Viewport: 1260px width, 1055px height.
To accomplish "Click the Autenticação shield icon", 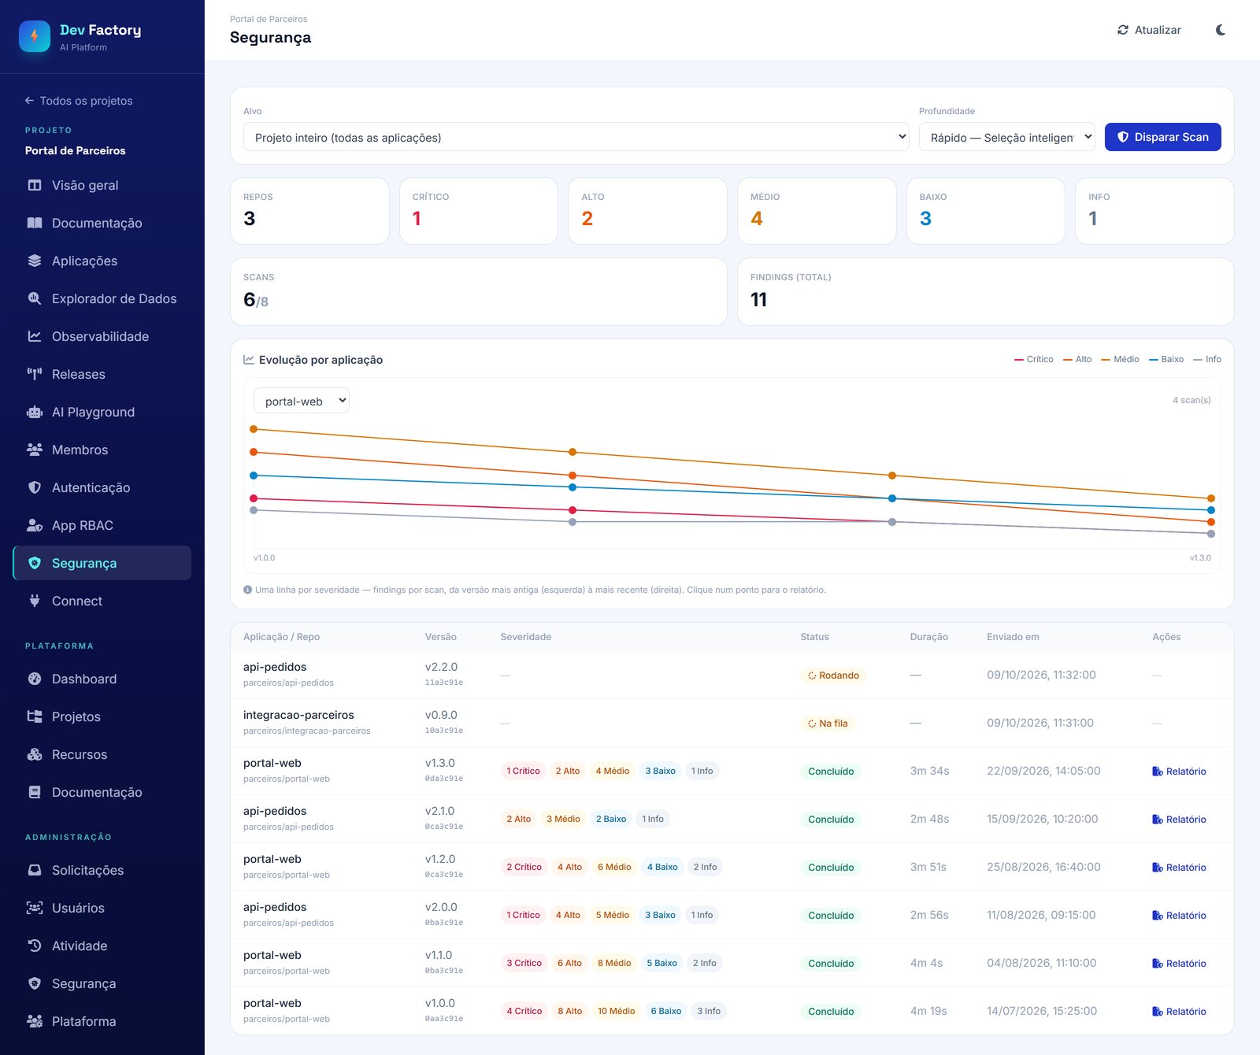I will (x=35, y=487).
